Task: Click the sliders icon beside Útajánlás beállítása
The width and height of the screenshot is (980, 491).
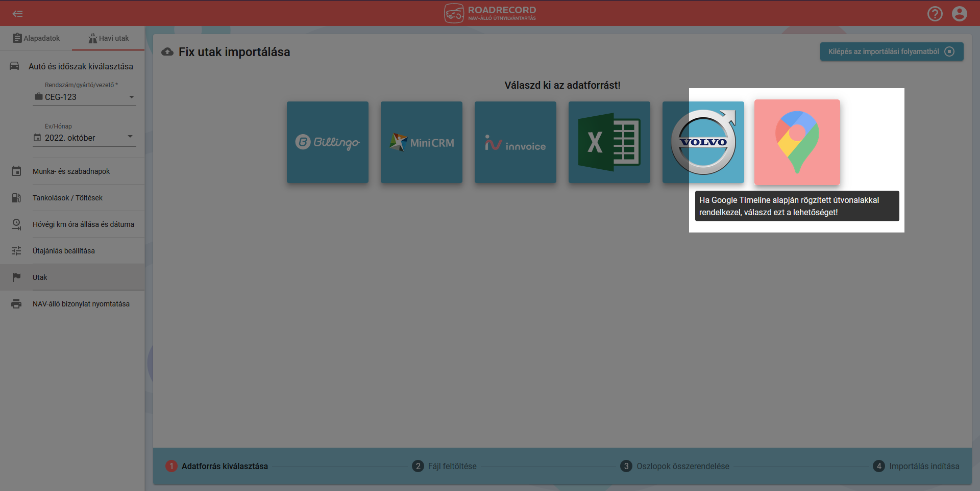Action: (x=16, y=251)
